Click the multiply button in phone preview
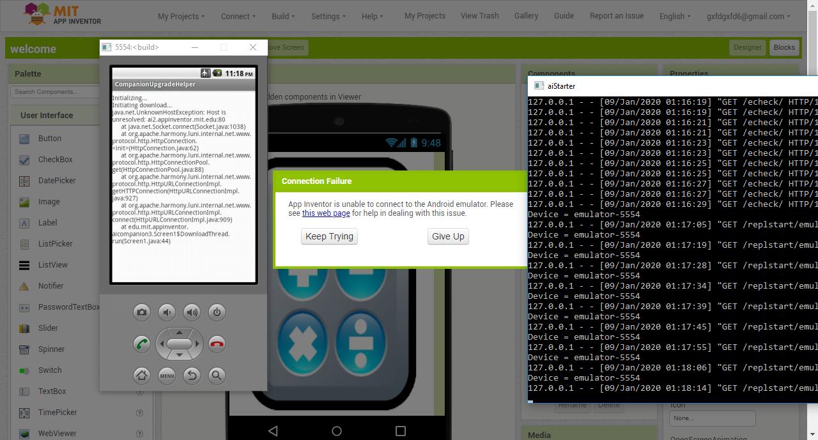The width and height of the screenshot is (818, 440). point(303,342)
